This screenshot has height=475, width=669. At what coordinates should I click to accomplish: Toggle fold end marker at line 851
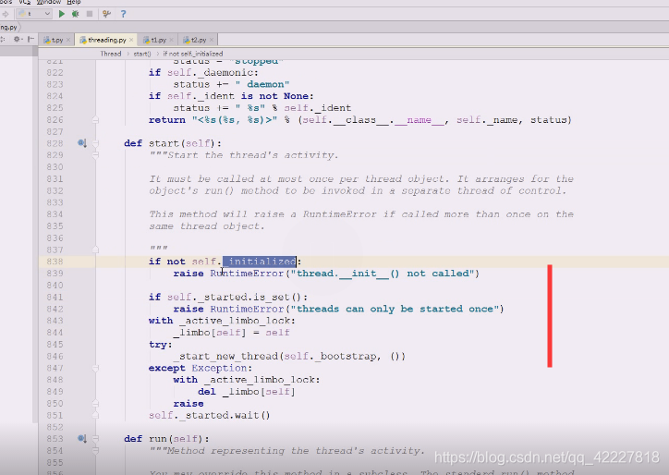[95, 415]
